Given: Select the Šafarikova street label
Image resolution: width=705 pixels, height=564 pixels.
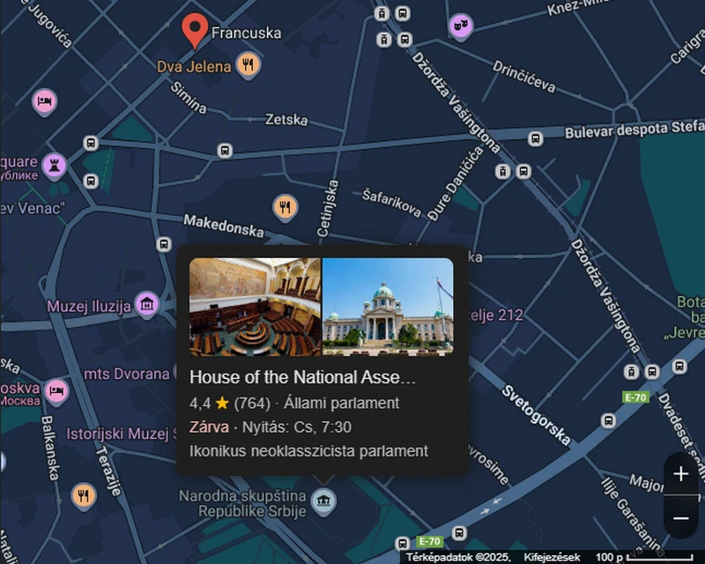Looking at the screenshot, I should pos(391,204).
